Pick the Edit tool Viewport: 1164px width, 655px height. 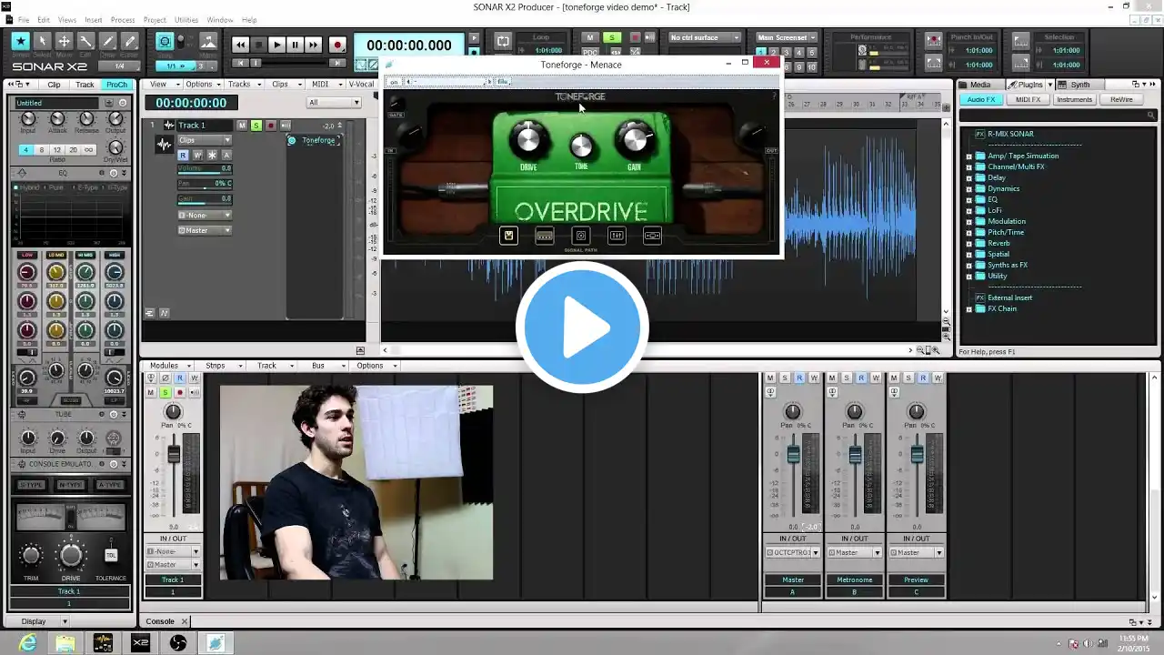point(86,42)
